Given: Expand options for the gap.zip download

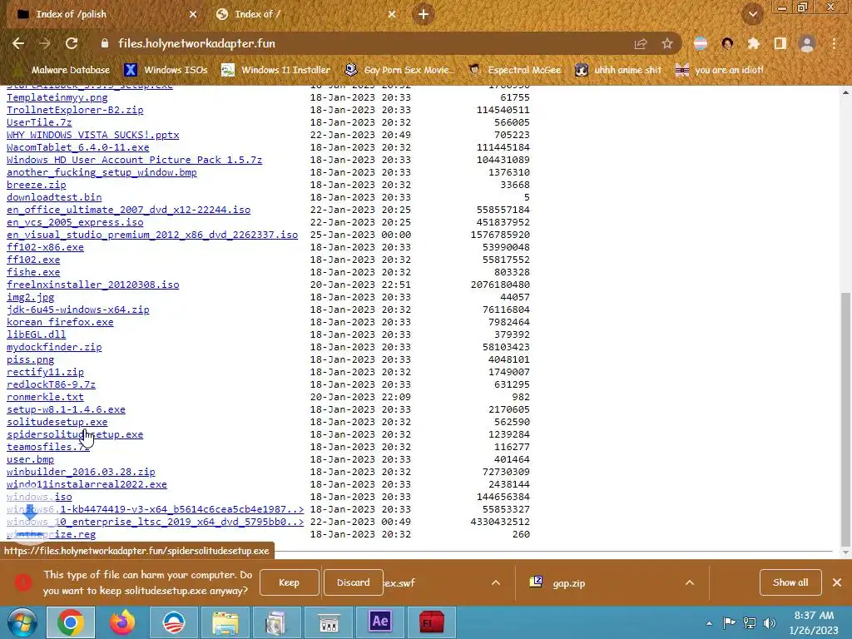Looking at the screenshot, I should [x=690, y=583].
